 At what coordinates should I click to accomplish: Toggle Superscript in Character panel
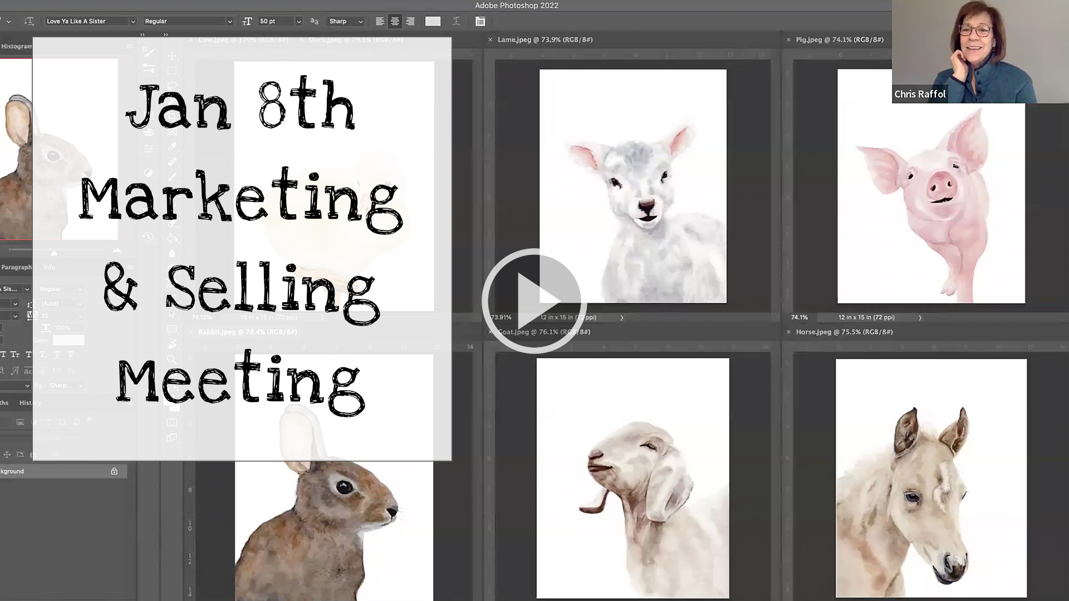[x=29, y=354]
